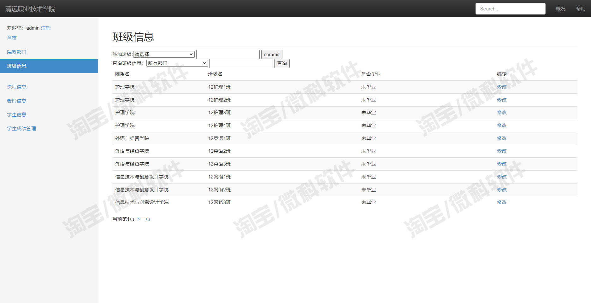
Task: Click 修改 for class 12英语1班
Action: tap(502, 138)
